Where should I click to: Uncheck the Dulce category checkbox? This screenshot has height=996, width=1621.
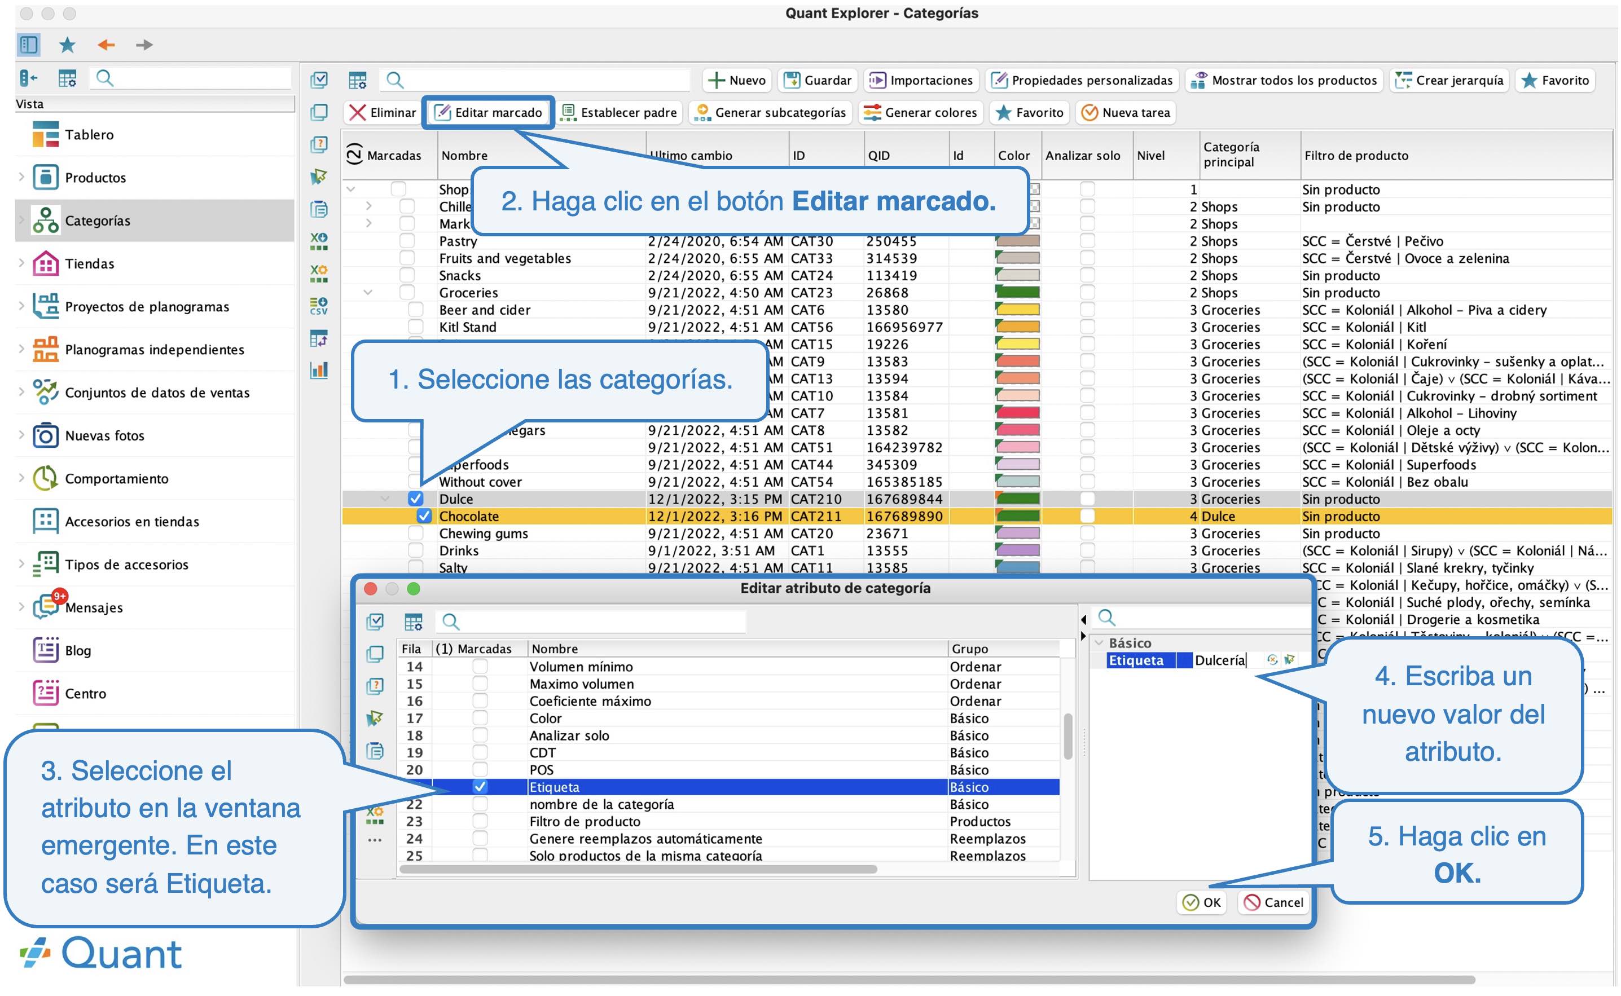coord(415,499)
